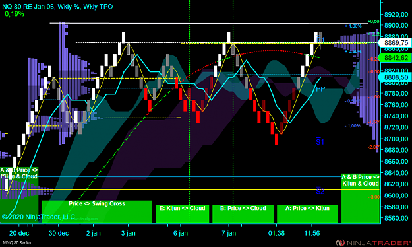Image resolution: width=412 pixels, height=247 pixels.
Task: Click the 8720,00 price axis label
Action: [x=396, y=127]
